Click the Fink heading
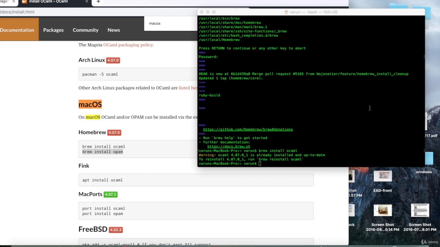 point(84,166)
